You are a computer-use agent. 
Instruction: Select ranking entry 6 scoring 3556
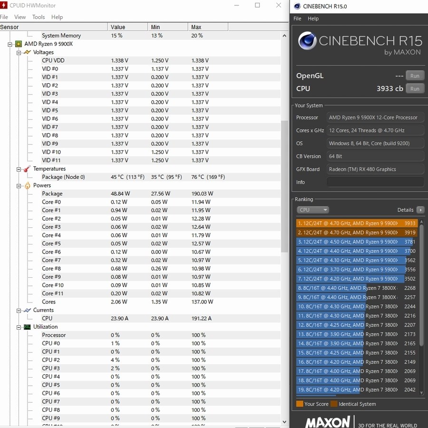tap(357, 270)
